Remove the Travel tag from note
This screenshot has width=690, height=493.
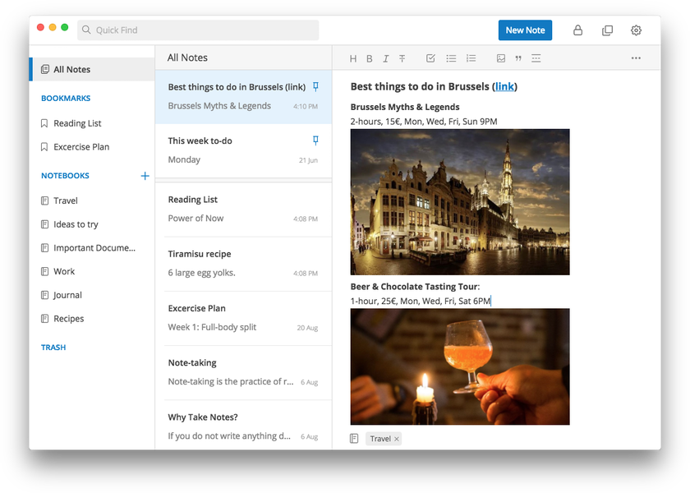(x=397, y=439)
